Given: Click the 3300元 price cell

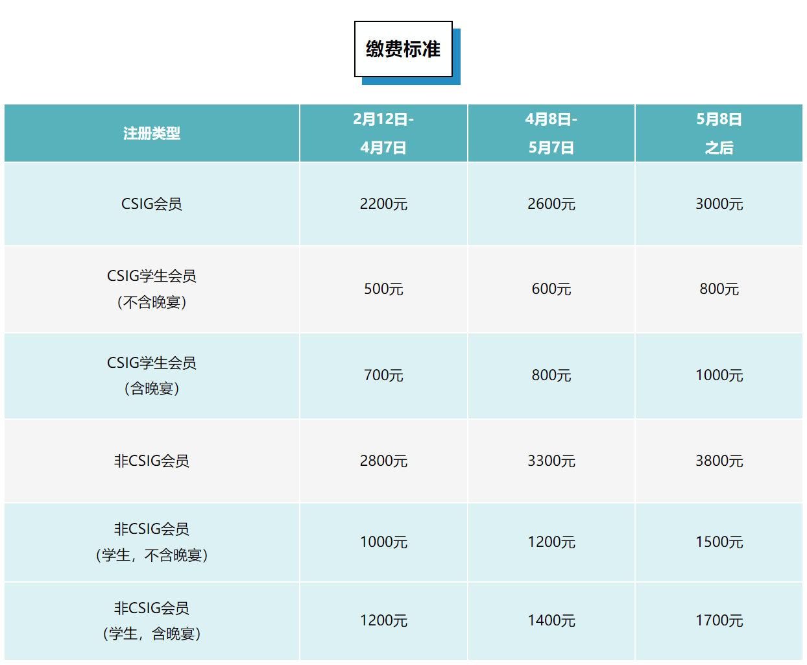Looking at the screenshot, I should click(x=551, y=461).
